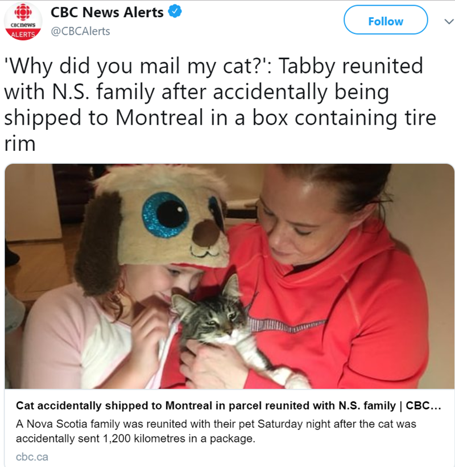Click the CBC News Alerts display name
The image size is (455, 467).
point(107,12)
